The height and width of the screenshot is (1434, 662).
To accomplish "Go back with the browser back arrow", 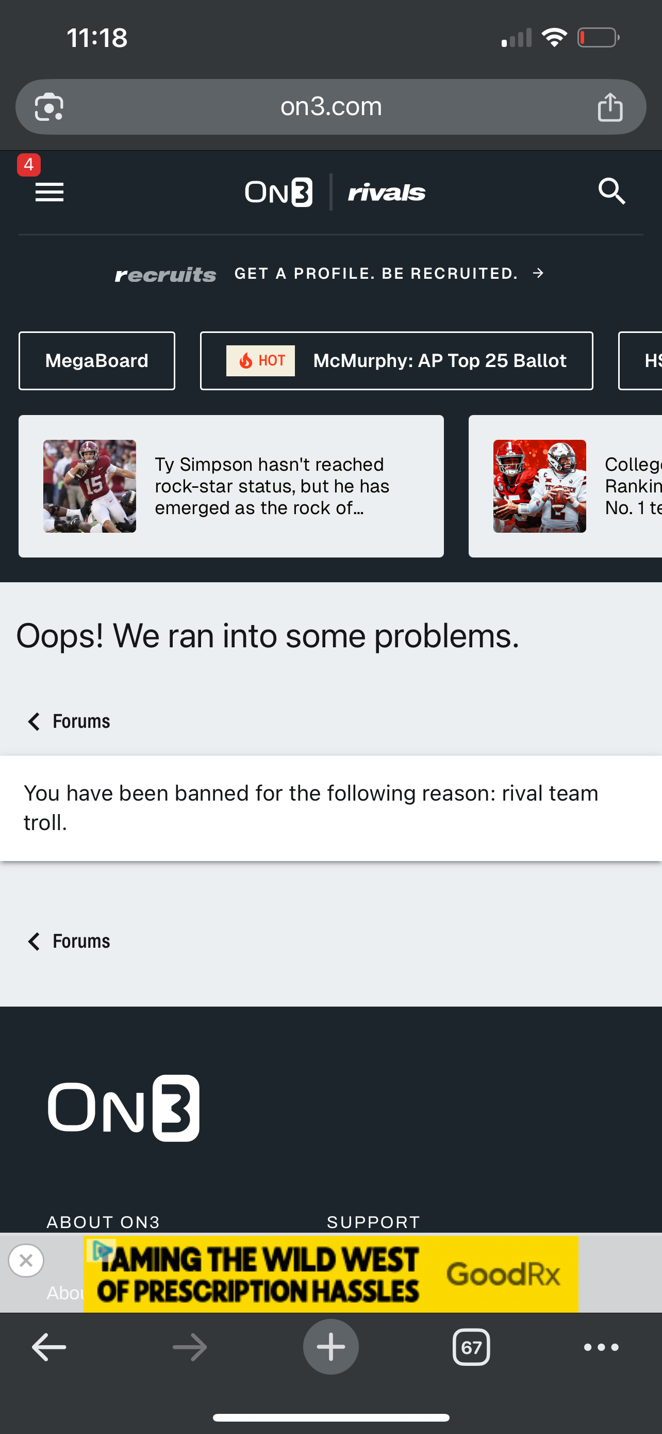I will pyautogui.click(x=49, y=1347).
